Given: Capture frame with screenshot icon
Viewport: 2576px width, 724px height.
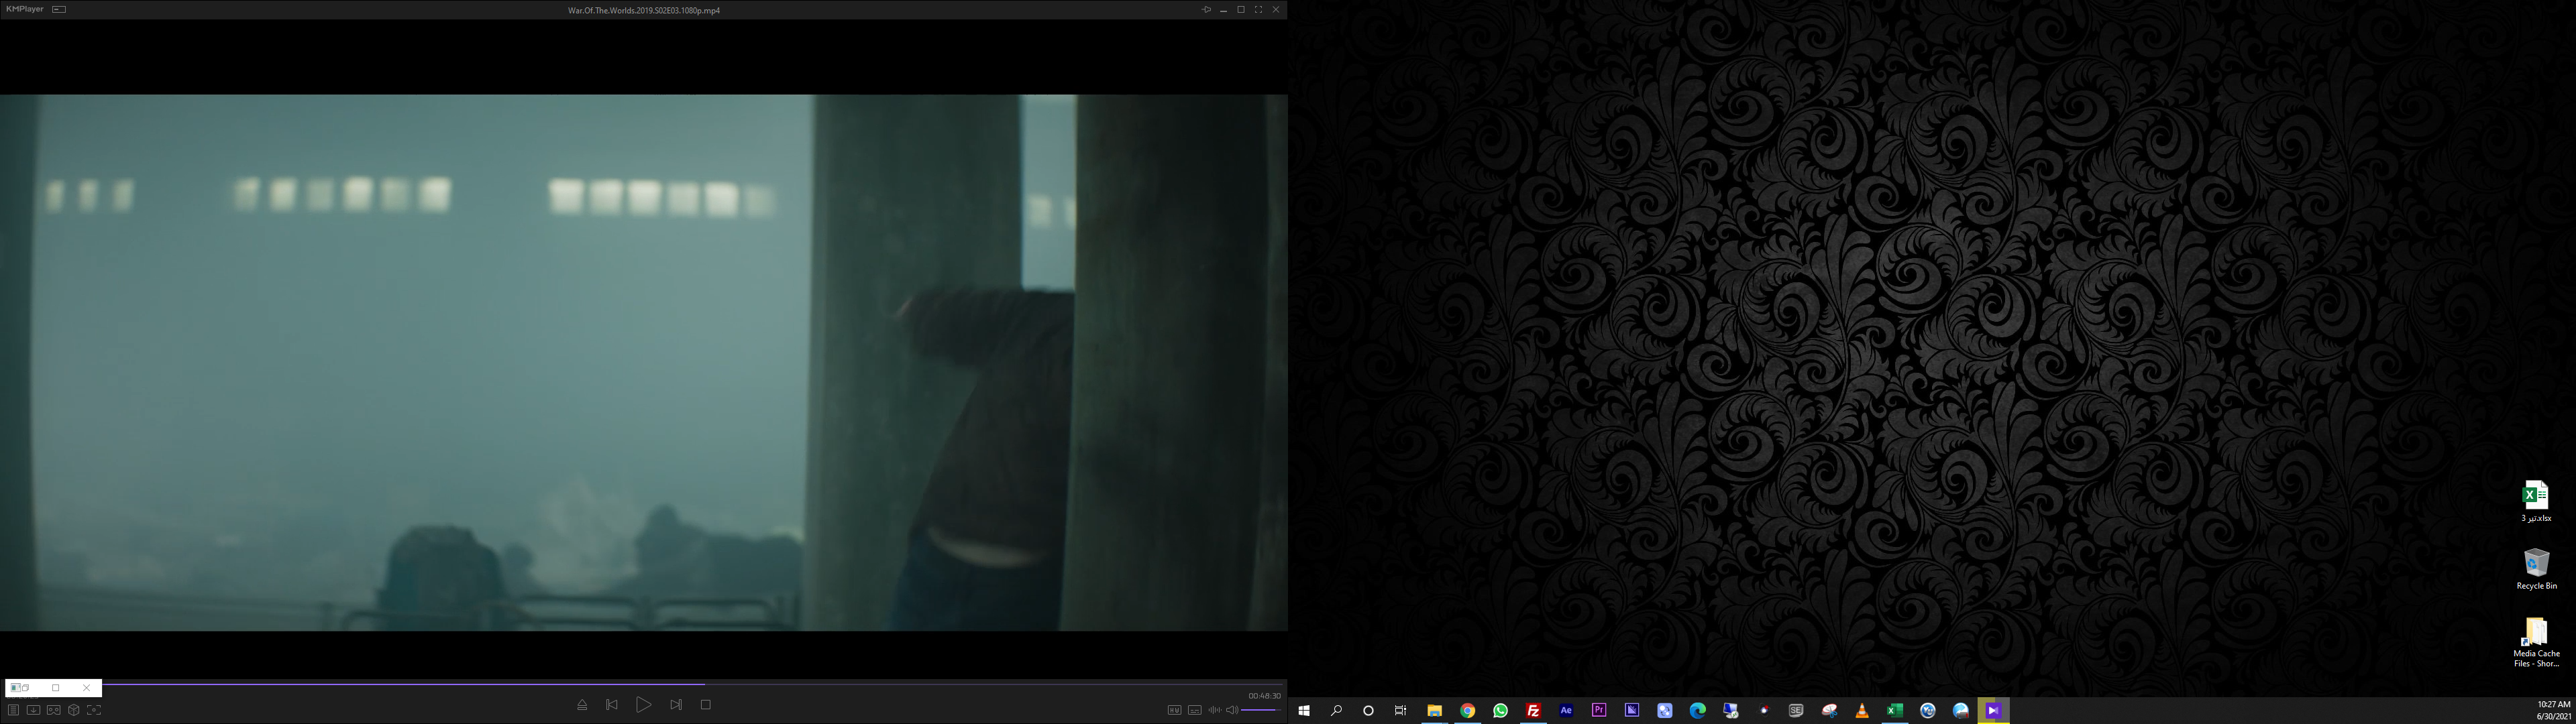Looking at the screenshot, I should point(94,710).
